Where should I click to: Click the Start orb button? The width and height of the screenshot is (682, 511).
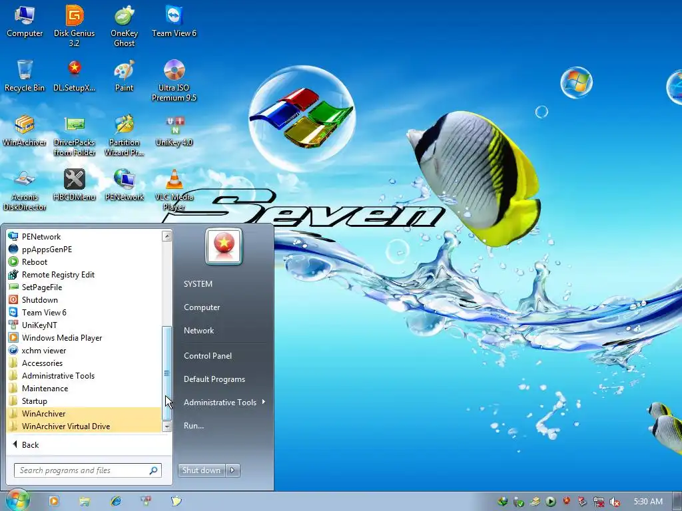(17, 500)
